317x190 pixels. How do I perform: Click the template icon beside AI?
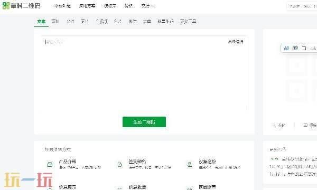[295, 48]
